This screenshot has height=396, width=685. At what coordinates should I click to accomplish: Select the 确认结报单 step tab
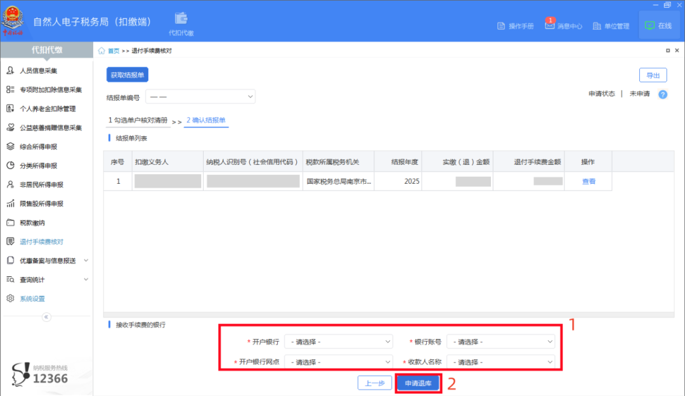206,120
